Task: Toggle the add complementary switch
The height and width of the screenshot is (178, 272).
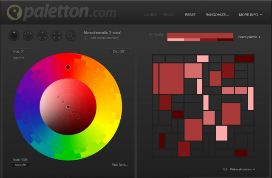Action: tap(86, 38)
